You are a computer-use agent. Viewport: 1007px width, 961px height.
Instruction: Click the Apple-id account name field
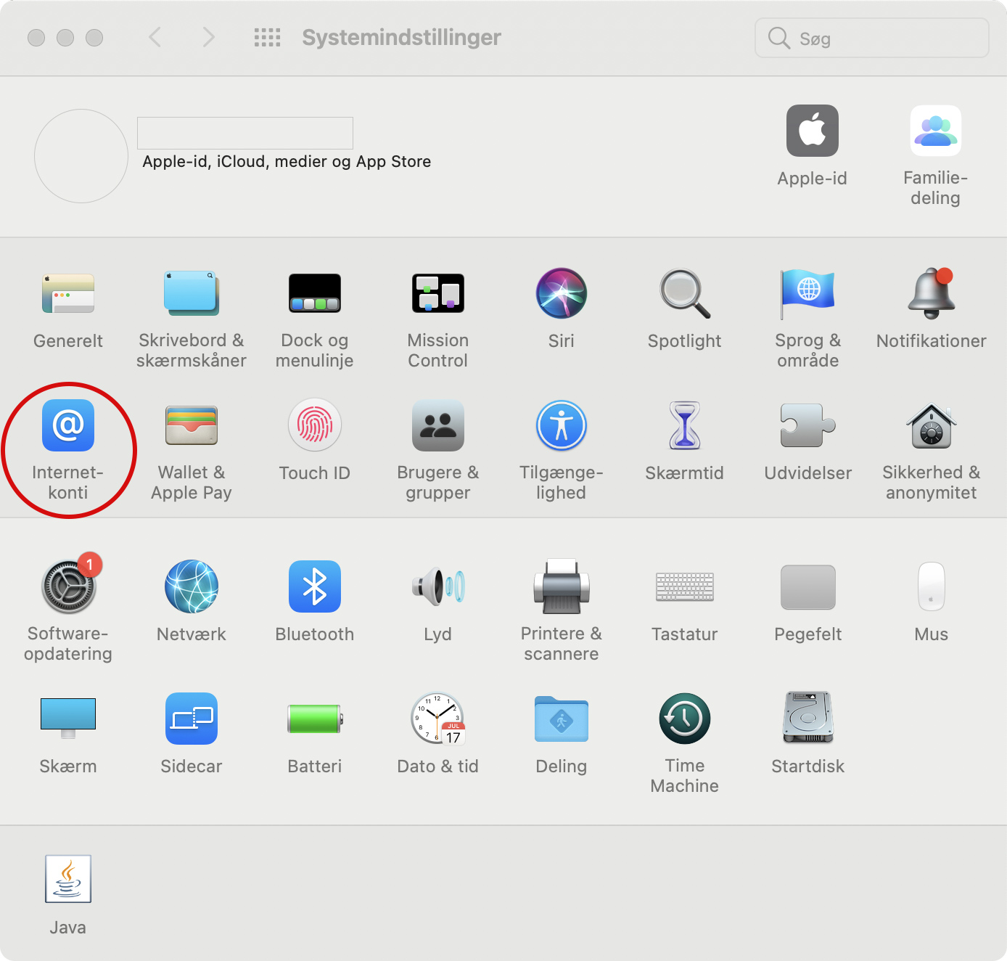(245, 133)
